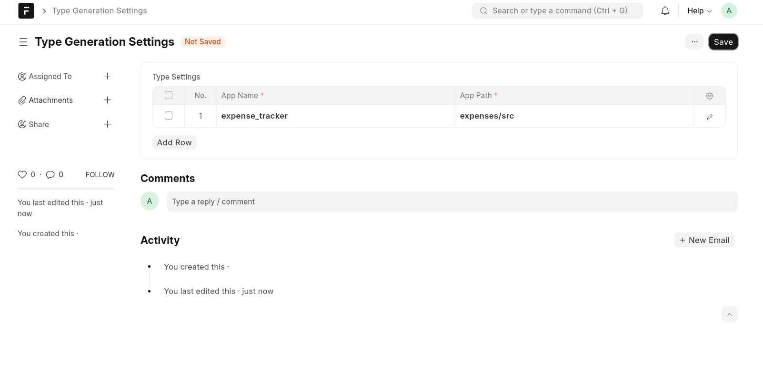
Task: Open the three-dots more actions menu
Action: 694,42
